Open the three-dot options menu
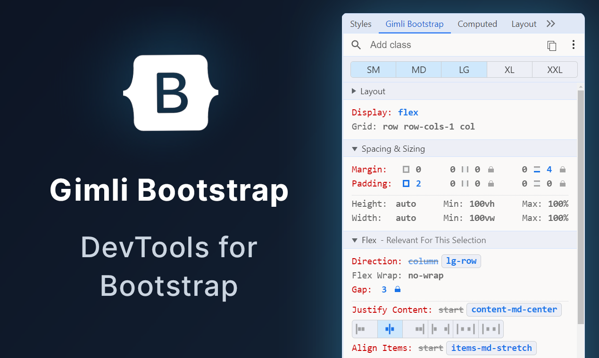The width and height of the screenshot is (599, 358). point(574,45)
